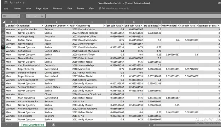Click the Danielle Collins cell
Screen dimensions: 221x127
point(92,37)
